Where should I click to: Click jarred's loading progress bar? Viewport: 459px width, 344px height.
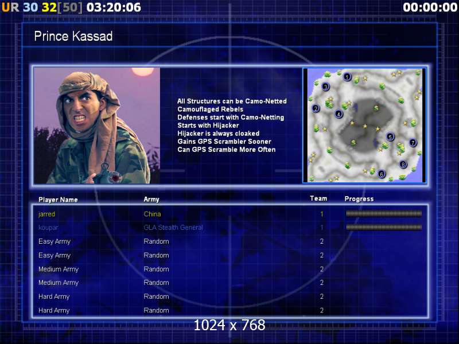[384, 214]
